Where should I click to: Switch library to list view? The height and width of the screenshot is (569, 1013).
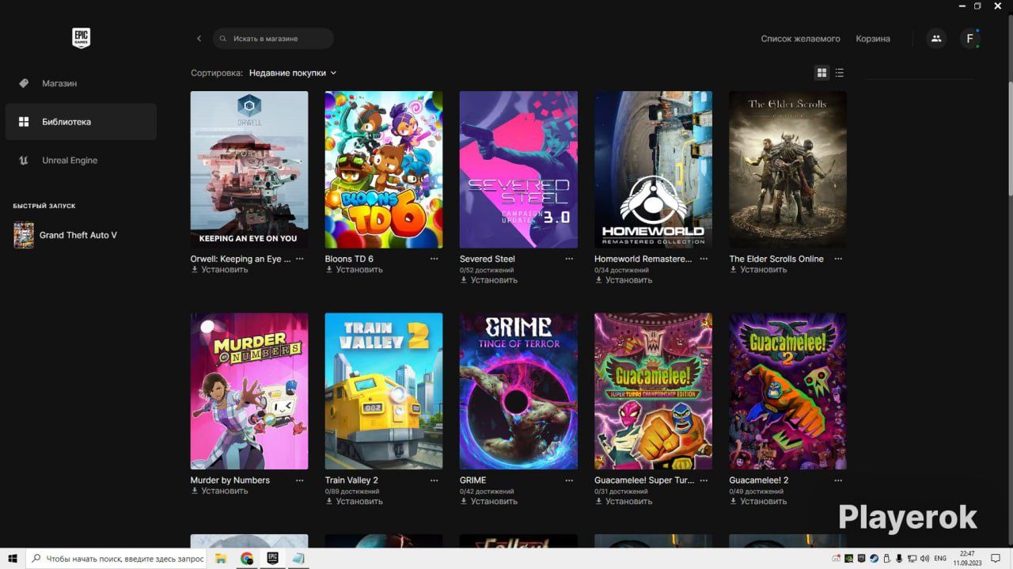[x=840, y=73]
